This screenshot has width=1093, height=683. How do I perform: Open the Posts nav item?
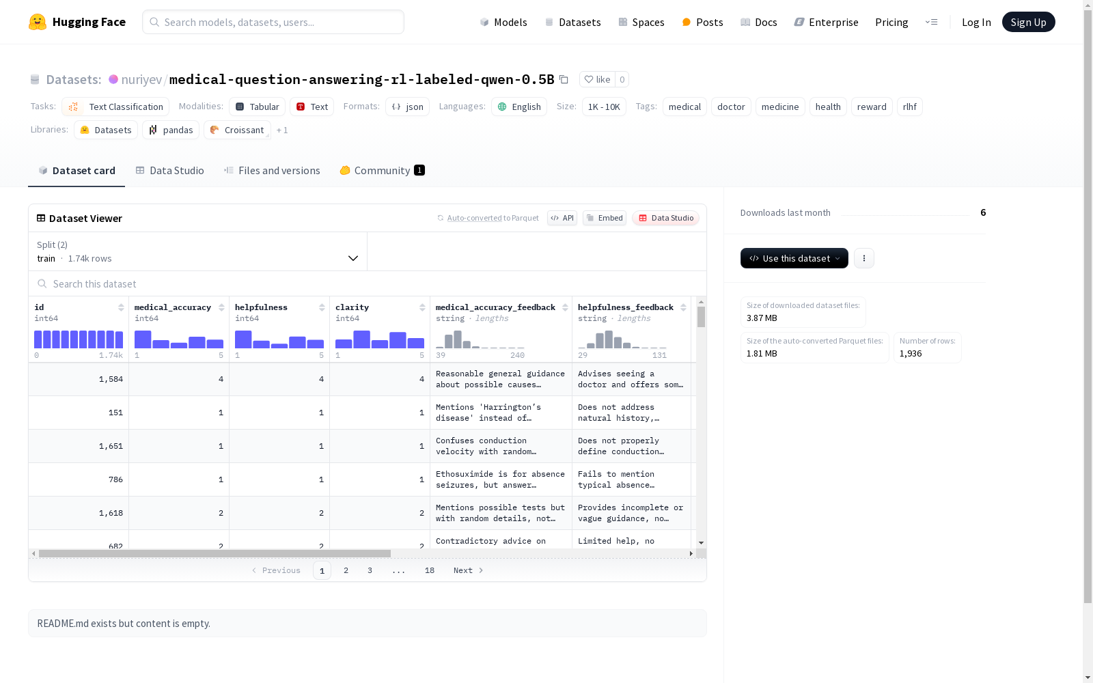pyautogui.click(x=702, y=22)
